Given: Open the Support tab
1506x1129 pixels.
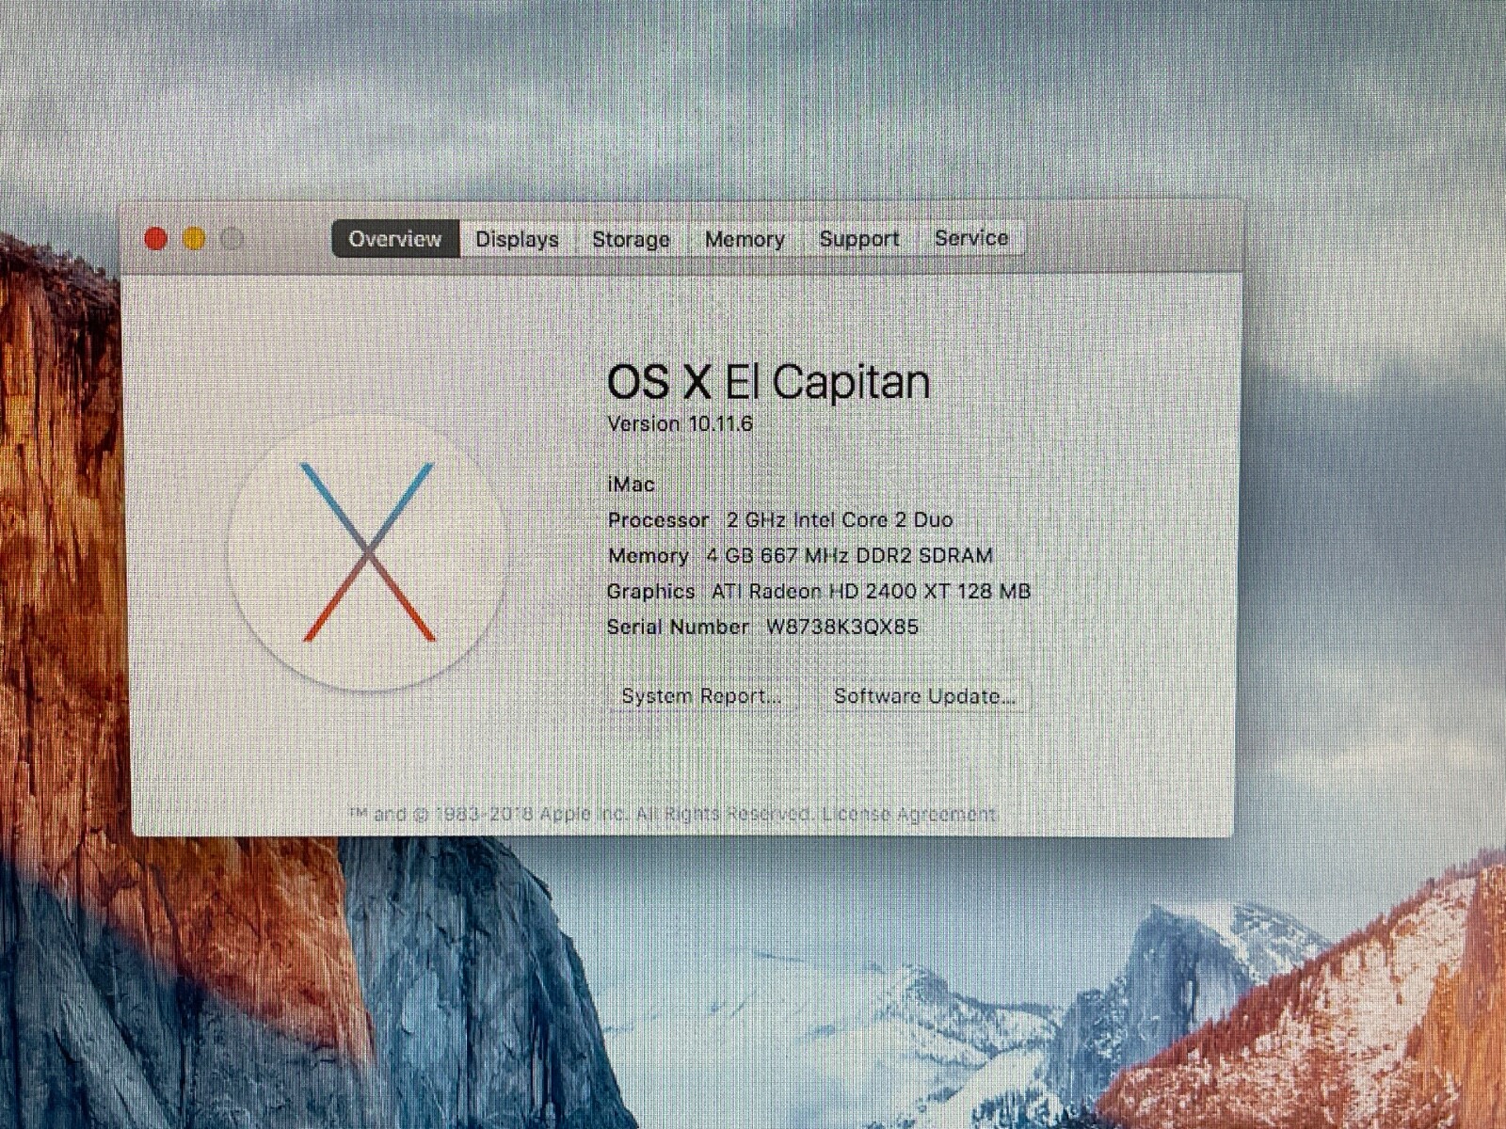Looking at the screenshot, I should tap(859, 239).
